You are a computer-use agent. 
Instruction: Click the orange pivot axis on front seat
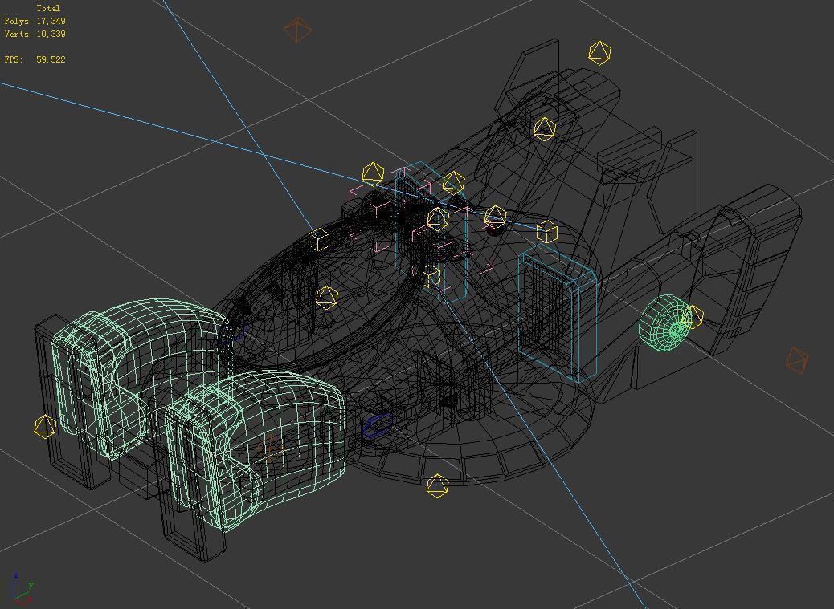pos(272,449)
